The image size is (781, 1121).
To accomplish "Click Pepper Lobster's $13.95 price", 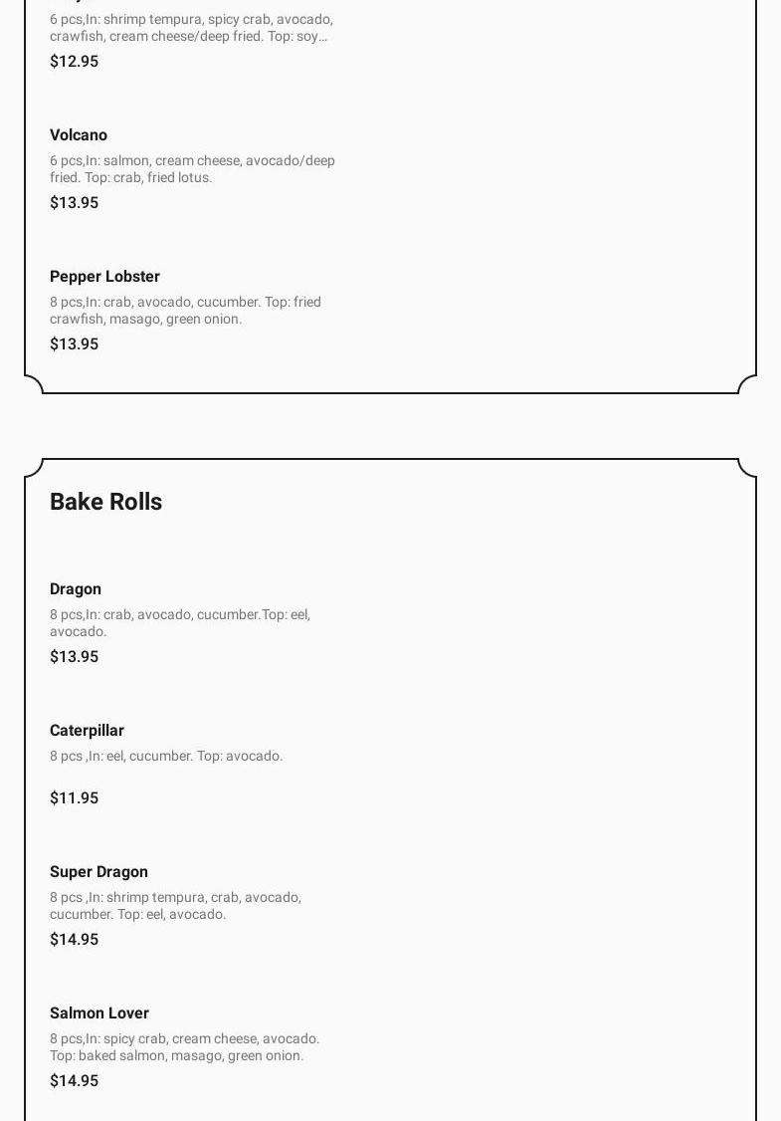I will point(74,344).
